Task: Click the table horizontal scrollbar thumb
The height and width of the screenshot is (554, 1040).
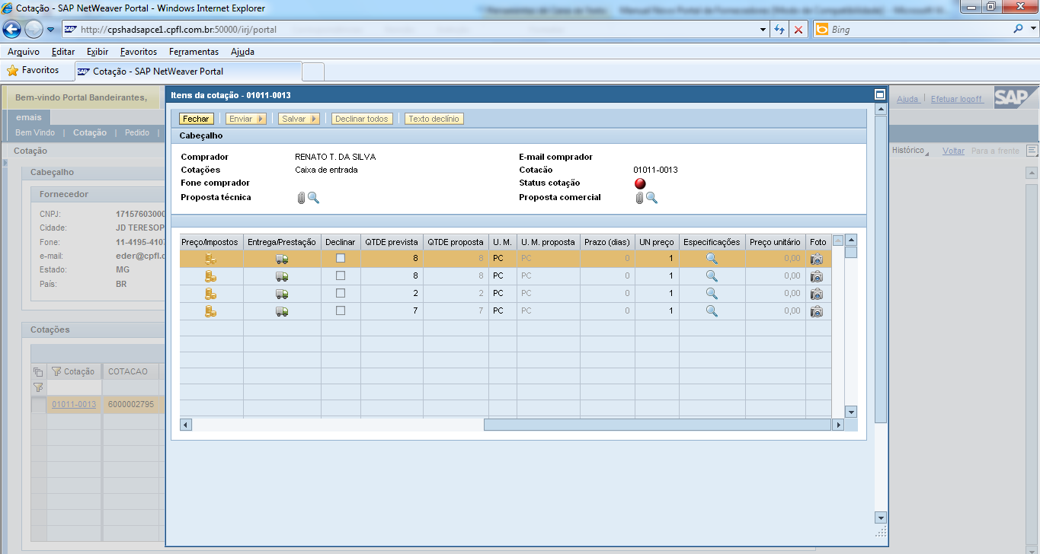Action: click(x=658, y=425)
